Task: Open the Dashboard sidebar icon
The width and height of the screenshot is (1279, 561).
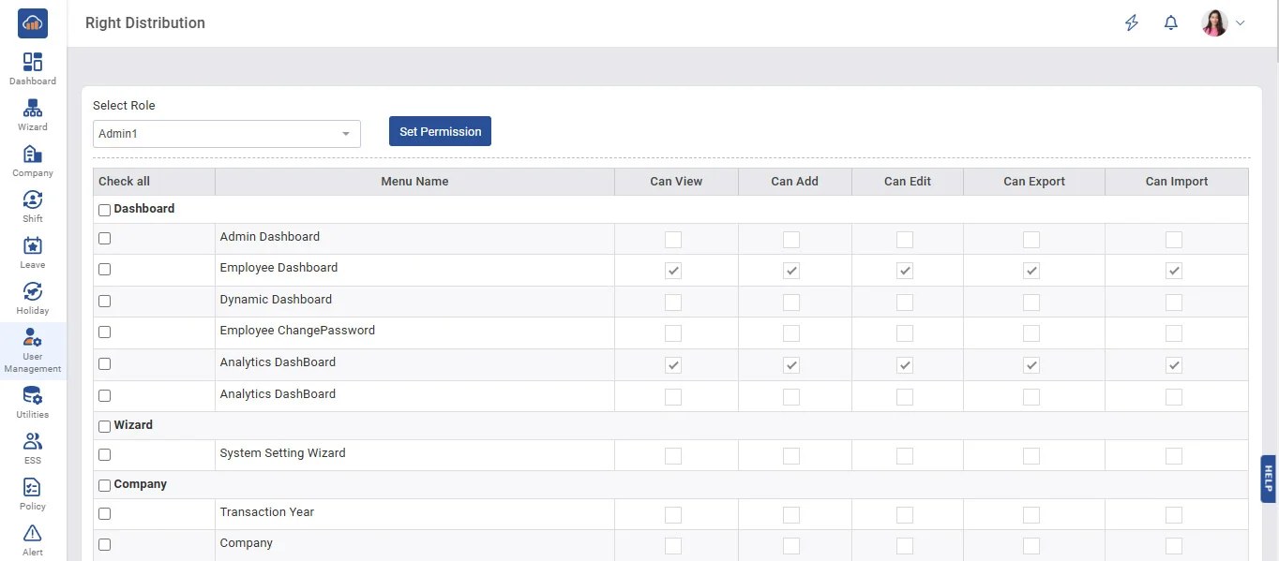Action: (33, 63)
